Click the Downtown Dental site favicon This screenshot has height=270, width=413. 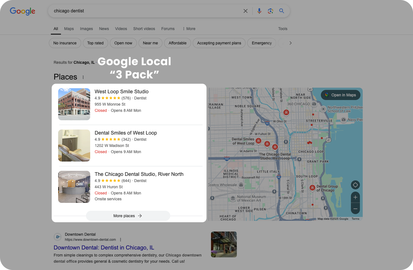click(x=58, y=237)
